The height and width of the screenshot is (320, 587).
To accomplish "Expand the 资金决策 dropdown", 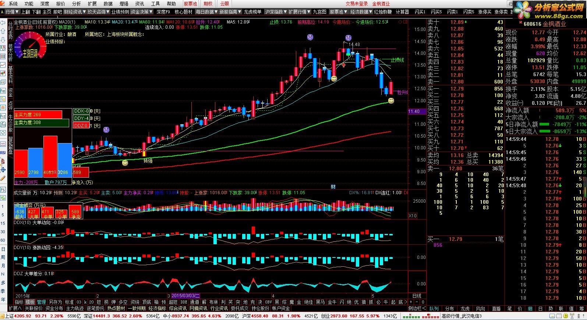I will tap(141, 12).
